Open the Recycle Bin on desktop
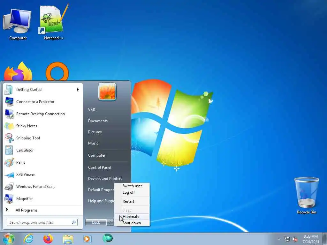Screen dimensions: 327x245 coord(306,196)
